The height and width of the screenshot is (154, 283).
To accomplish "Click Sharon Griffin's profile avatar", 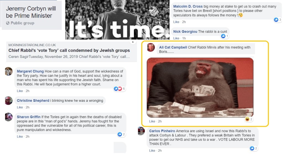I will [9, 117].
